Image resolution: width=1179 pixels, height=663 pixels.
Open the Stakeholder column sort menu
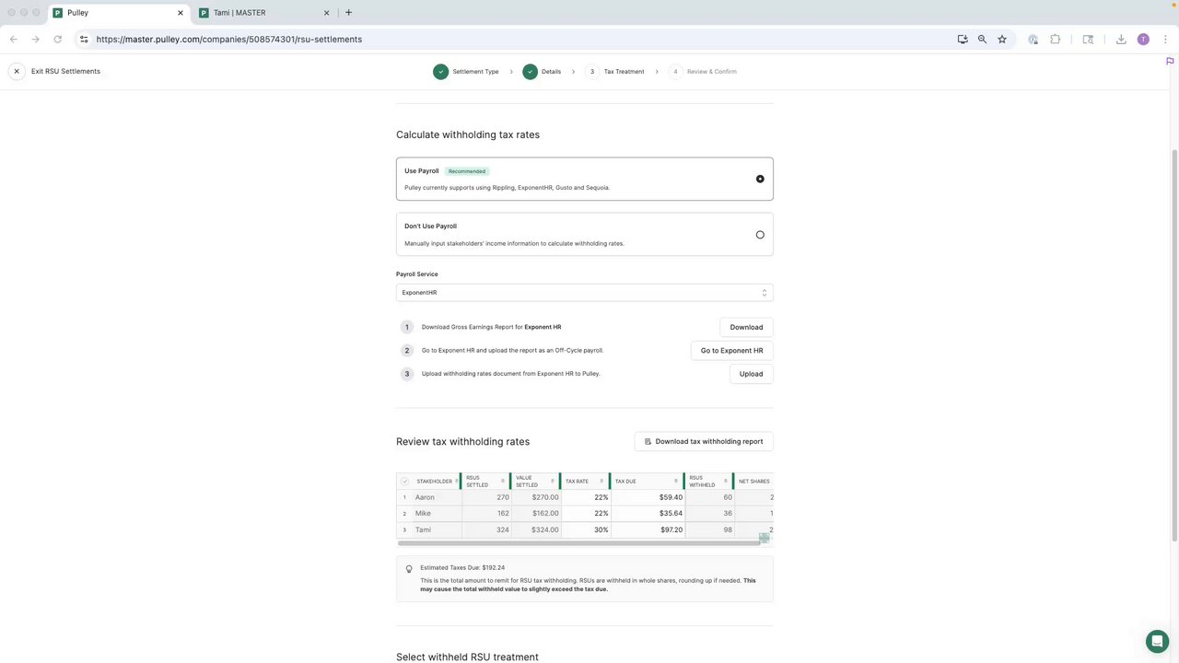tap(455, 482)
